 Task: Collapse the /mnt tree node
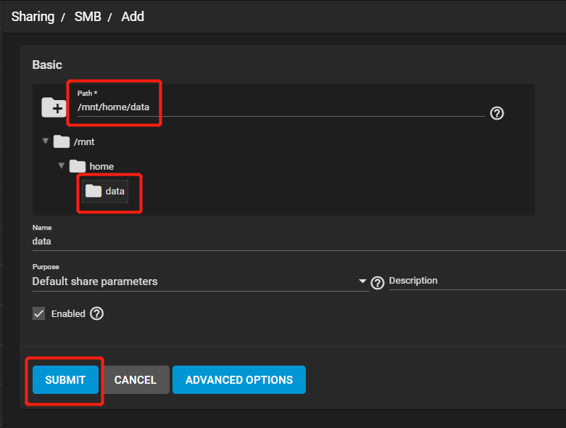45,141
